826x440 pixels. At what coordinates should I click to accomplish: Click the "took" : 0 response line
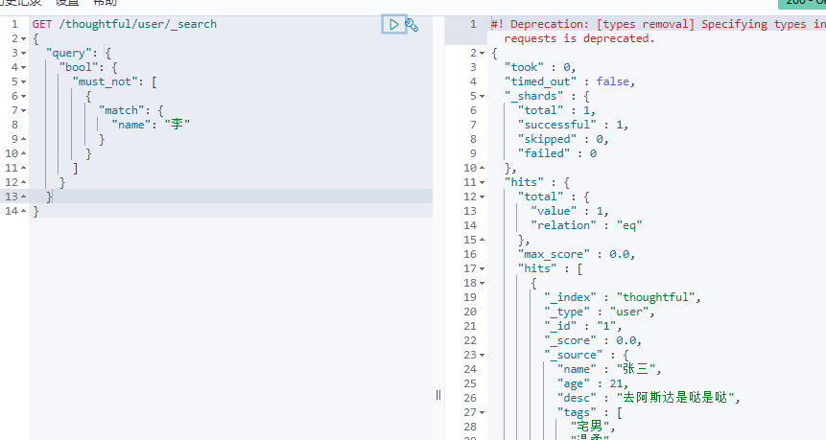[540, 67]
